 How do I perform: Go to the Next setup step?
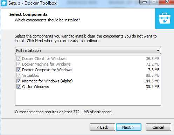(x=128, y=127)
